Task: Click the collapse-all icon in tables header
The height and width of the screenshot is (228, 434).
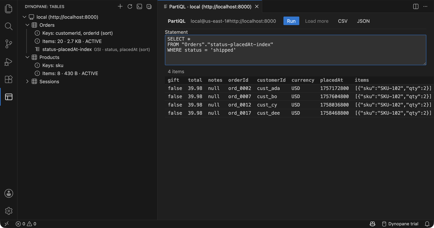Action: tap(149, 6)
